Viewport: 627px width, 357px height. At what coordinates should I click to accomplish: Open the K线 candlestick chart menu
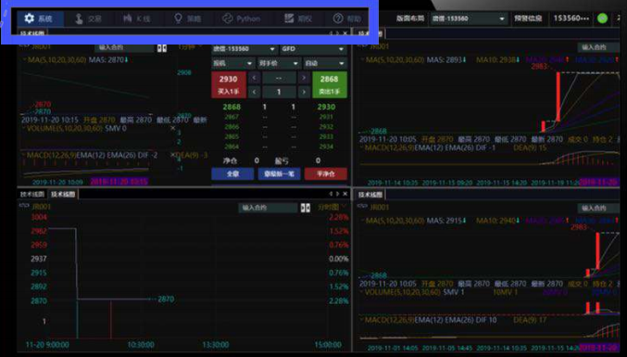(x=137, y=19)
